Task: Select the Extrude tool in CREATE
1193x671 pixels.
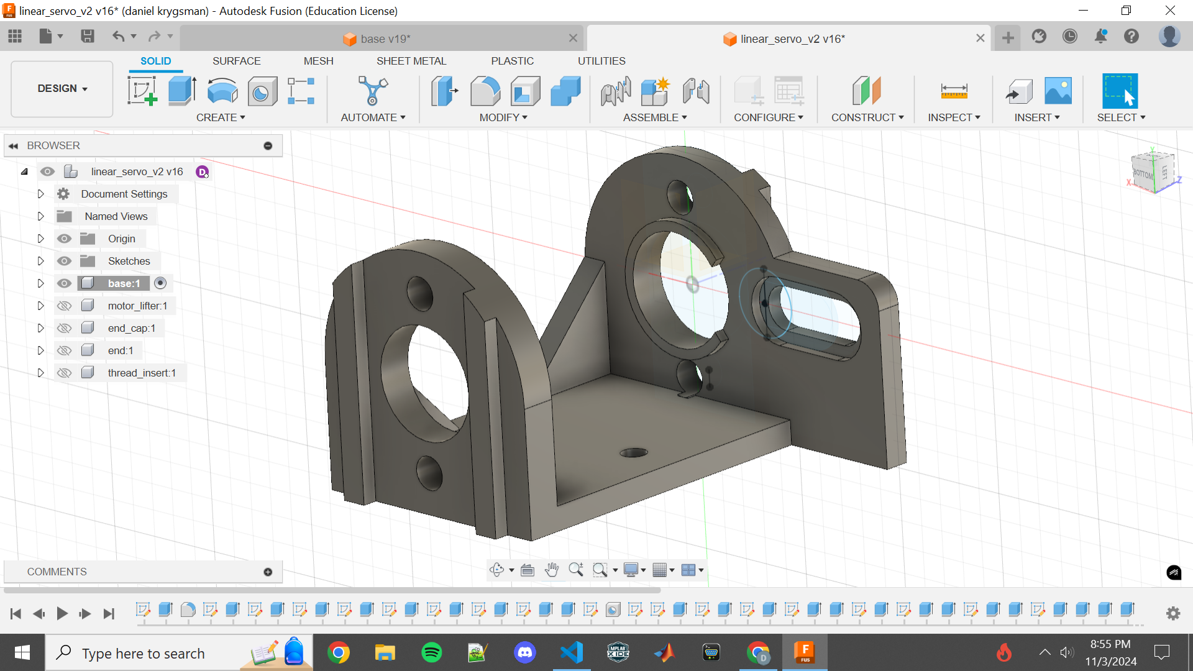Action: [181, 91]
